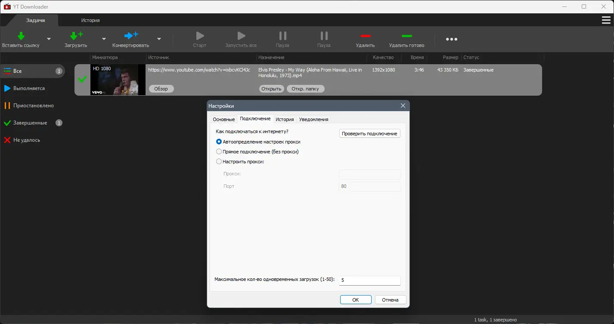Open the more options ellipsis icon

click(x=451, y=39)
